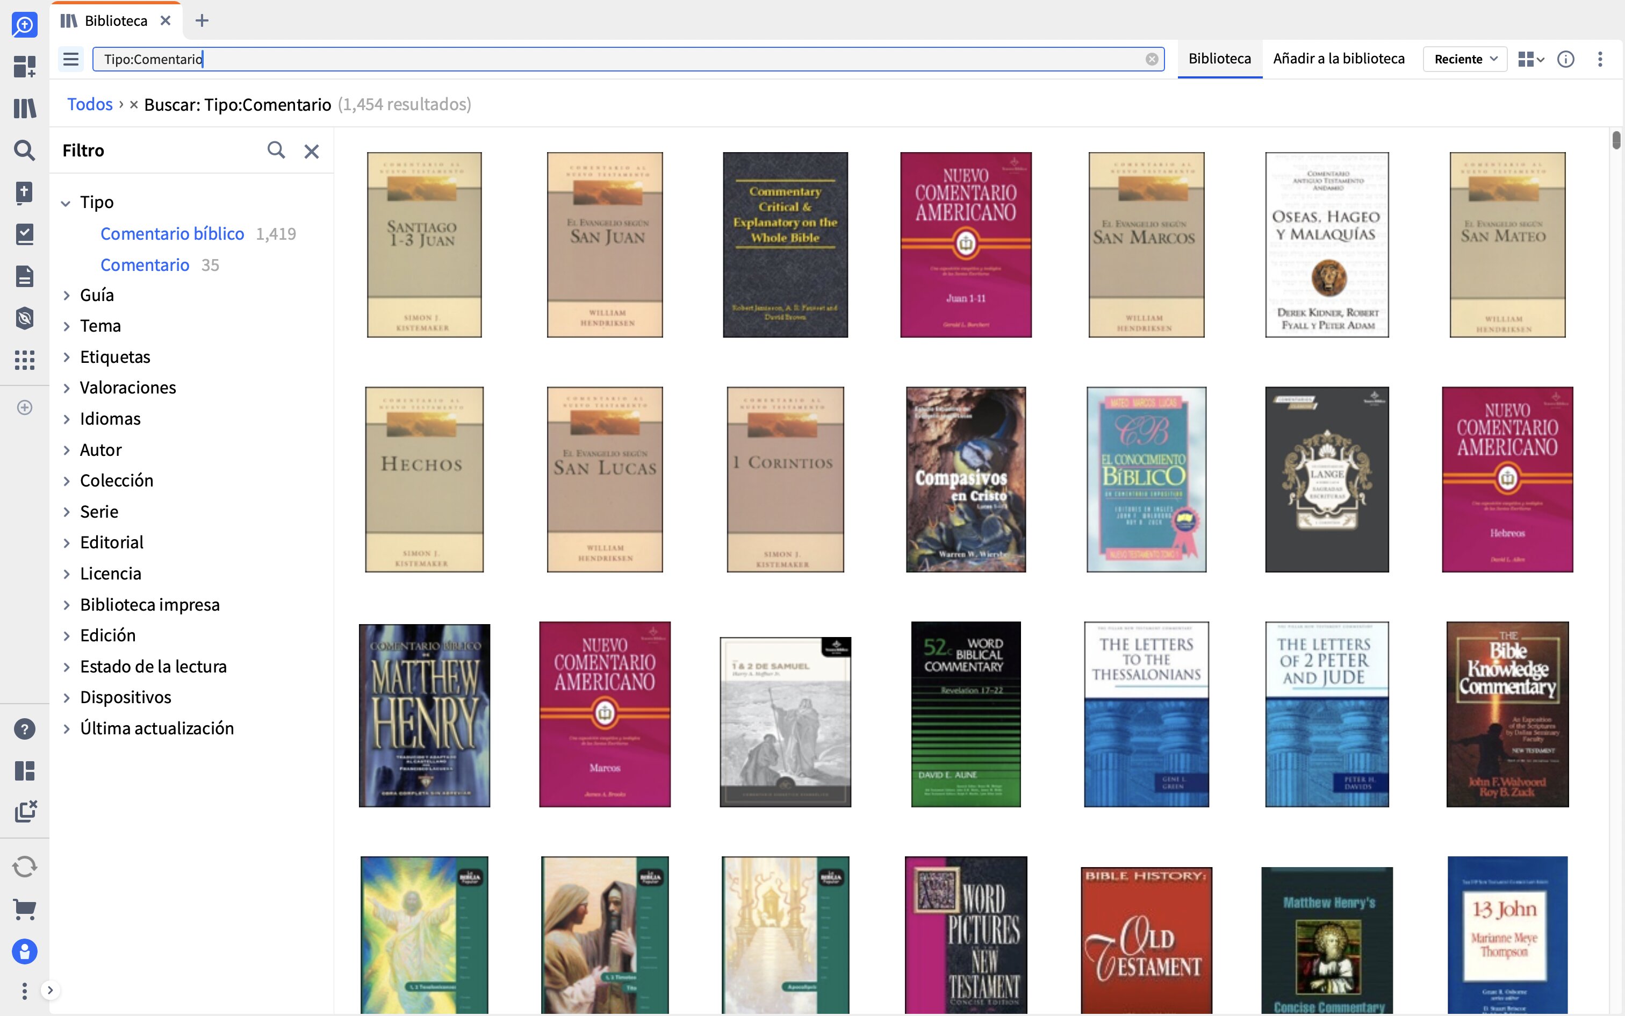Select the Biblioteca window tab title
This screenshot has height=1016, width=1625.
[x=116, y=21]
